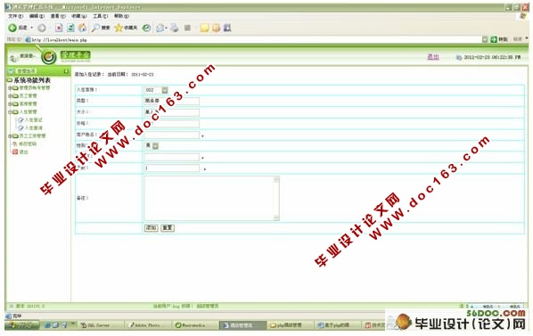Screen dimensions: 533x336
Task: Click the Refresh page icon
Action: point(70,28)
